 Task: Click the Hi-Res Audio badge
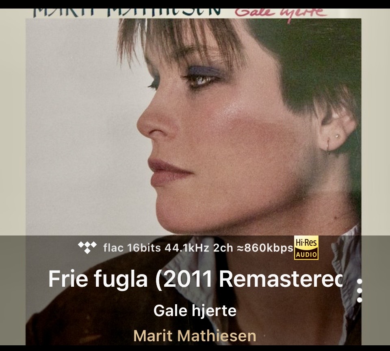pyautogui.click(x=306, y=248)
